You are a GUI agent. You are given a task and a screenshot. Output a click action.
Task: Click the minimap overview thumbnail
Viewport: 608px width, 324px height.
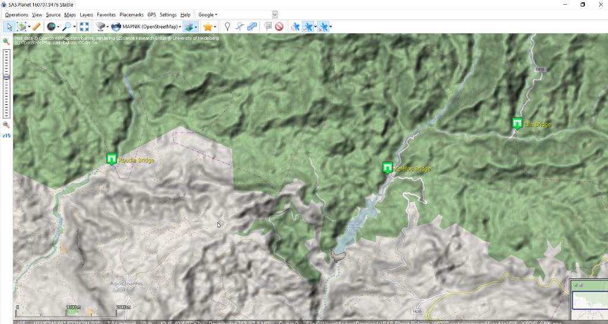pos(590,300)
